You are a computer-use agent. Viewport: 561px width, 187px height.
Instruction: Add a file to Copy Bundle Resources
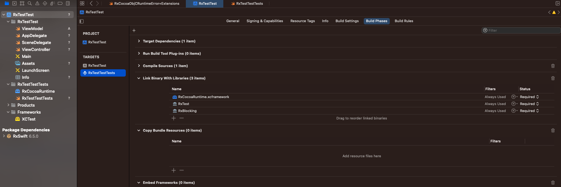click(x=173, y=171)
